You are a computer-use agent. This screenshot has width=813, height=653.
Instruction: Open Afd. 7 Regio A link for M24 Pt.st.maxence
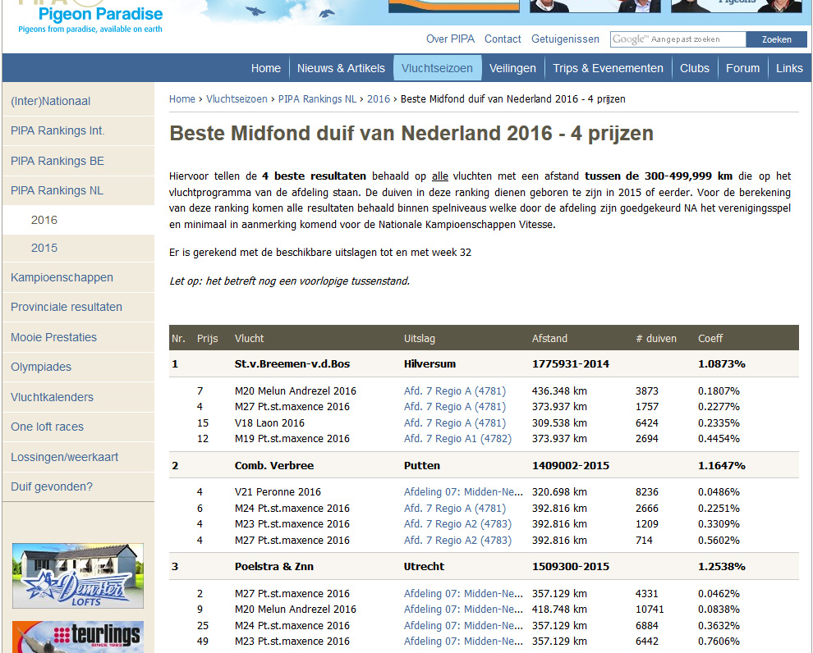(455, 509)
